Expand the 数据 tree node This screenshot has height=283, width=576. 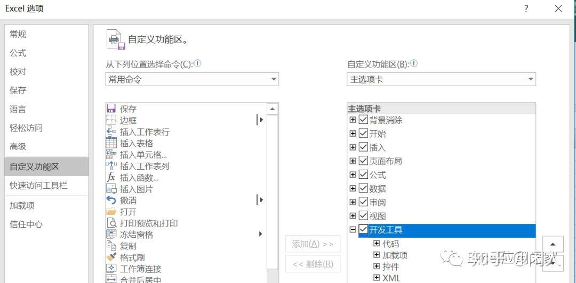point(353,188)
